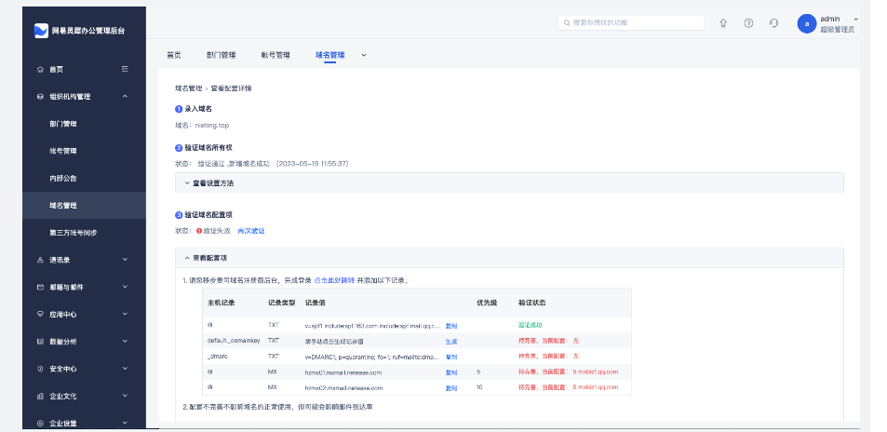Switch to the 帐号管理 tab

(276, 56)
